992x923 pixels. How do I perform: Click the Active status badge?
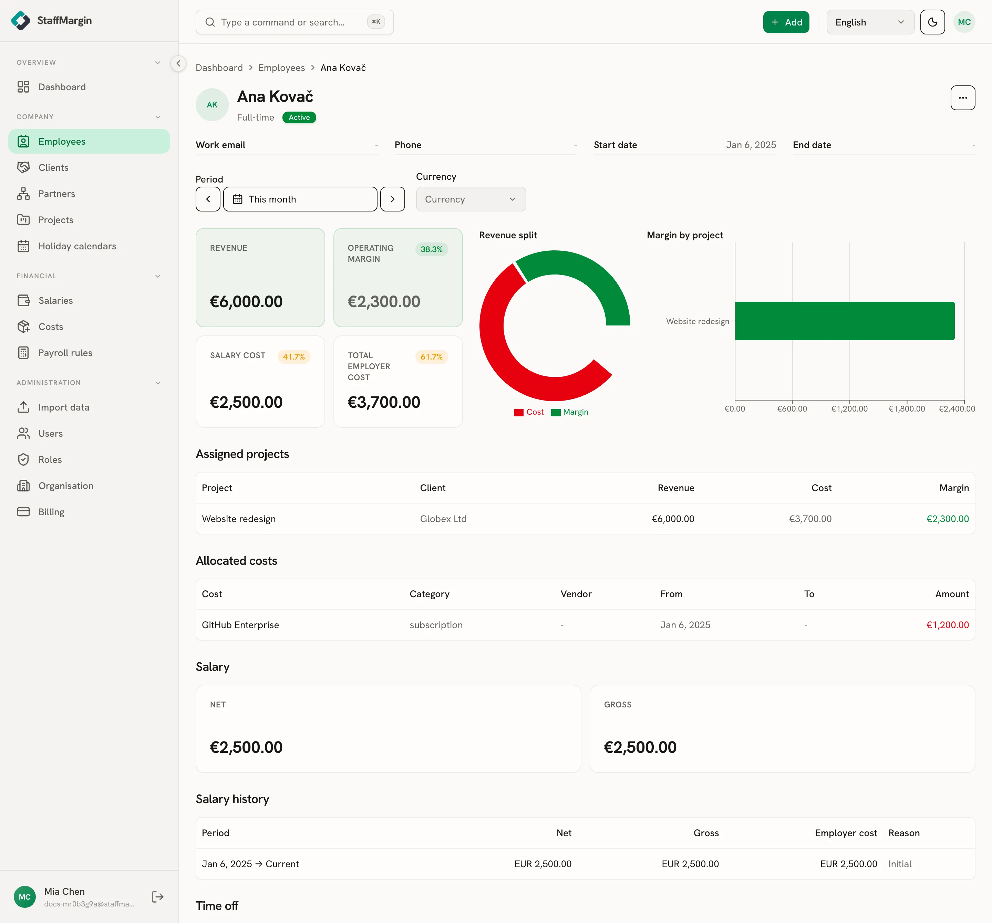299,117
